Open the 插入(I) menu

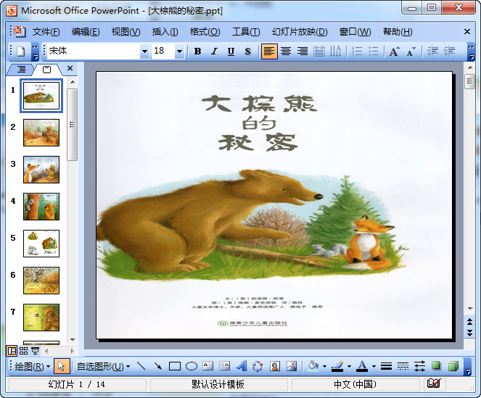coord(165,32)
